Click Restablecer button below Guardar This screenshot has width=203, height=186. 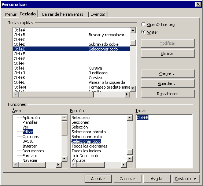168,94
